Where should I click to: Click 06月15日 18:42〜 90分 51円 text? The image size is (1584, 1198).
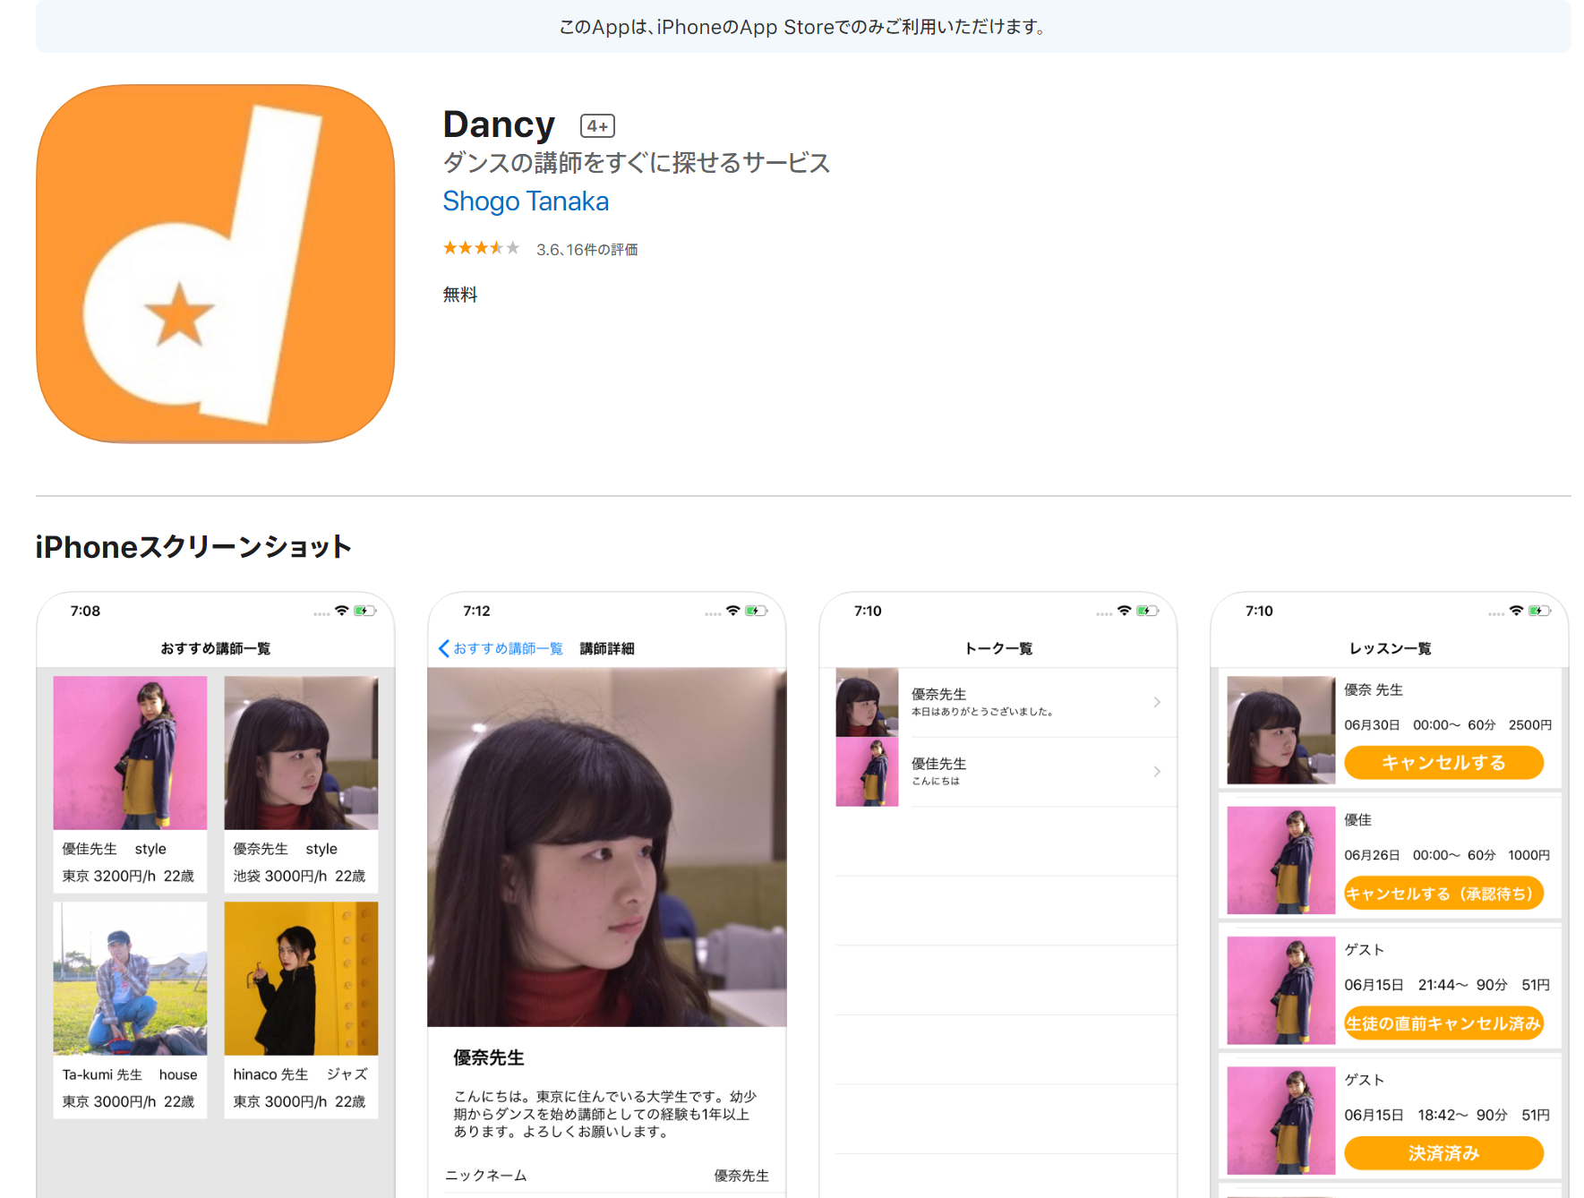(1447, 1115)
